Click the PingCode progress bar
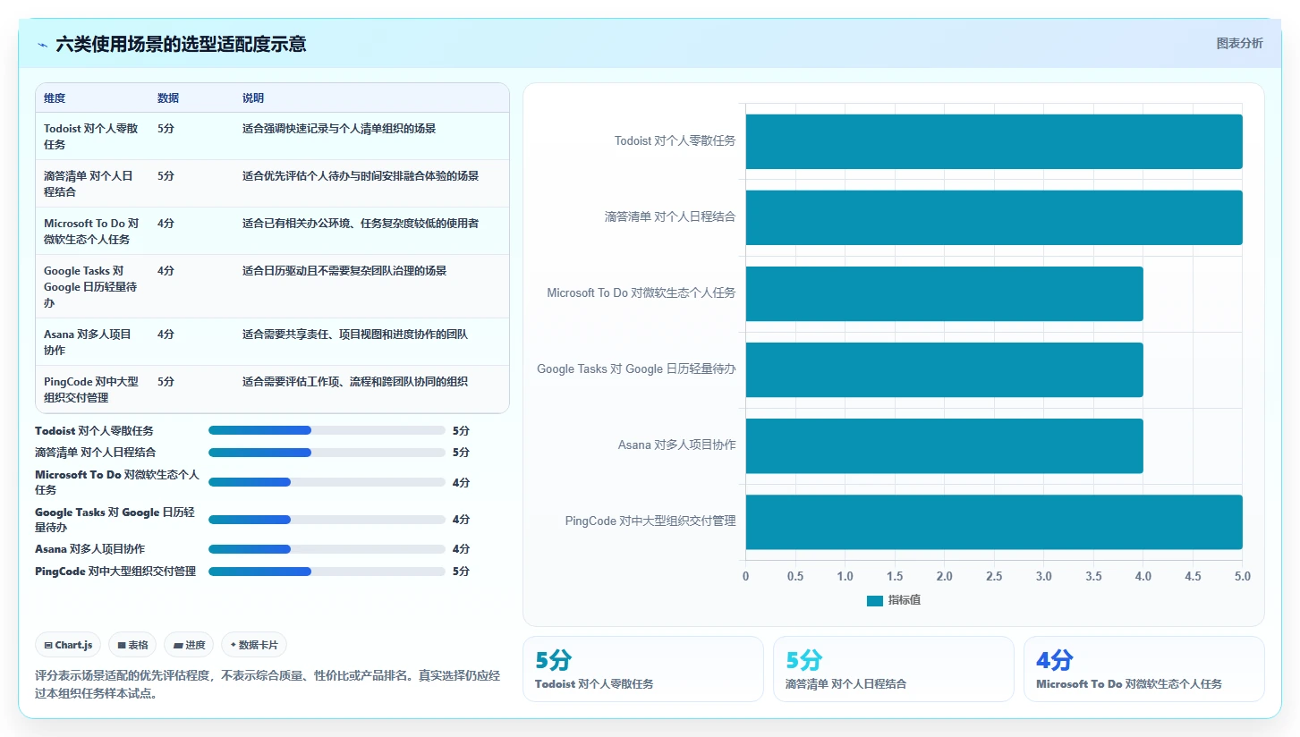1300x737 pixels. (327, 572)
